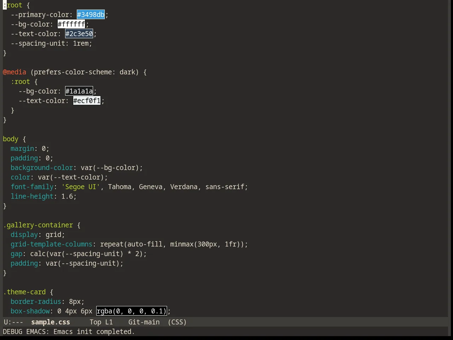
Task: Click the Top L1 position indicator
Action: click(101, 322)
